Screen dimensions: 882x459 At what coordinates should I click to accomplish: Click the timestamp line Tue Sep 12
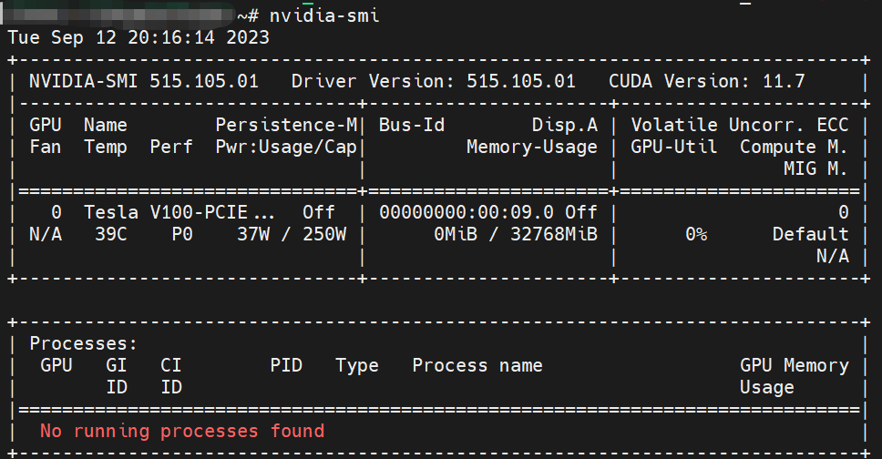pos(138,37)
